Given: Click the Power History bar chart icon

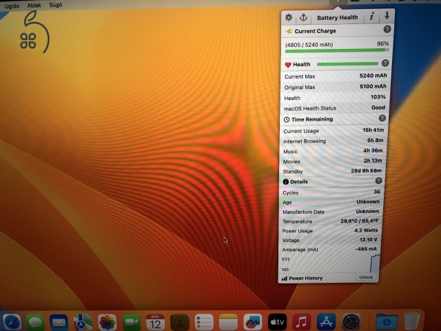Looking at the screenshot, I should [285, 279].
